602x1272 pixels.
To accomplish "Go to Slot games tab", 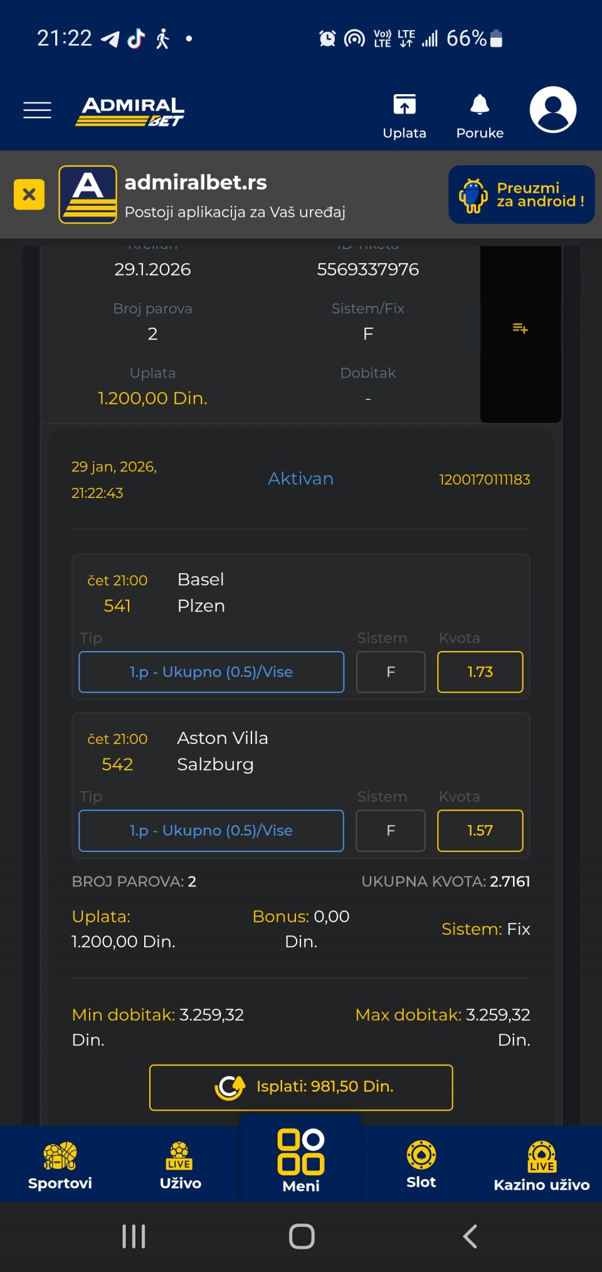I will coord(421,1165).
